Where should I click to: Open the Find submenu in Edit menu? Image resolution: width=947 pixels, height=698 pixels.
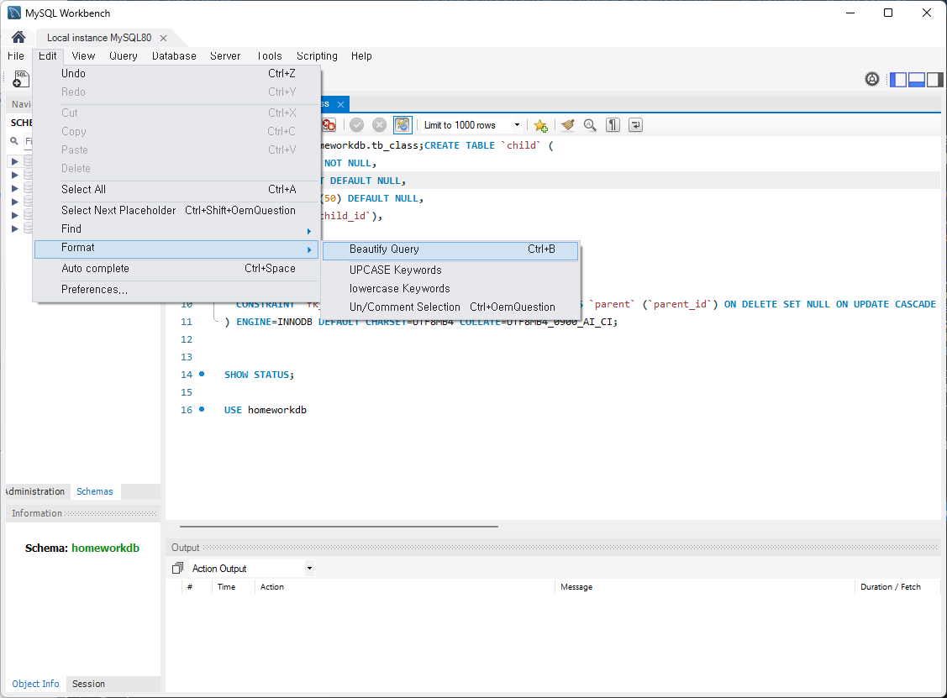[176, 228]
